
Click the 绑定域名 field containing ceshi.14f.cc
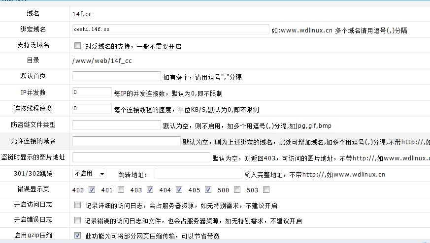pyautogui.click(x=170, y=30)
